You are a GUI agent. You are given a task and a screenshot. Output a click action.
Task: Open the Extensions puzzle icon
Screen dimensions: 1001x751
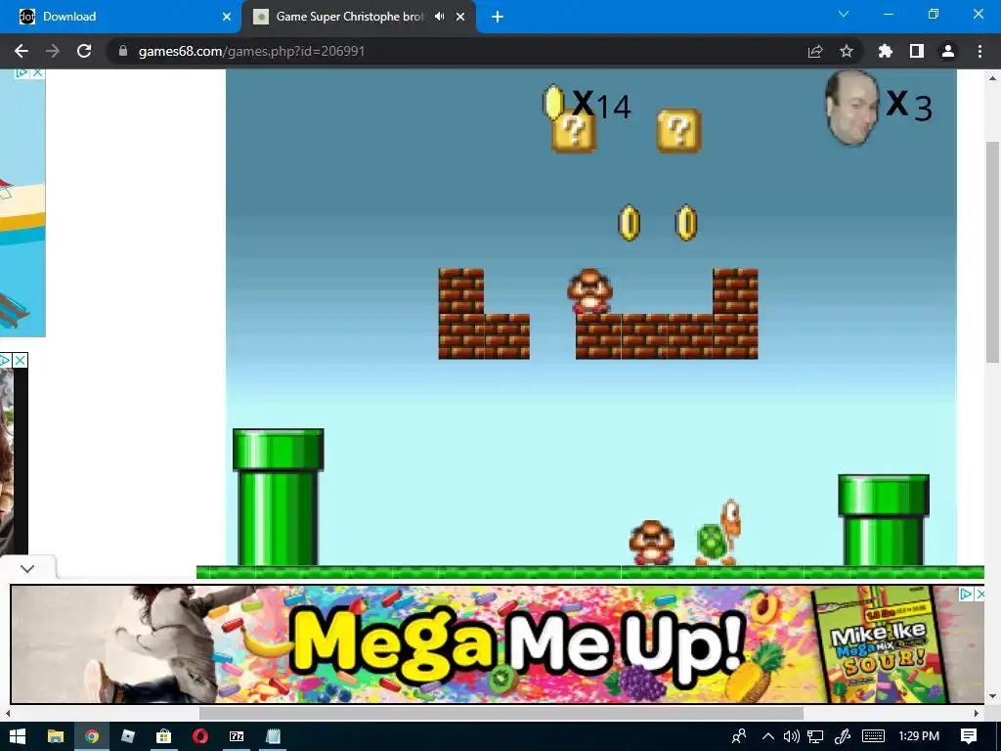pyautogui.click(x=886, y=51)
